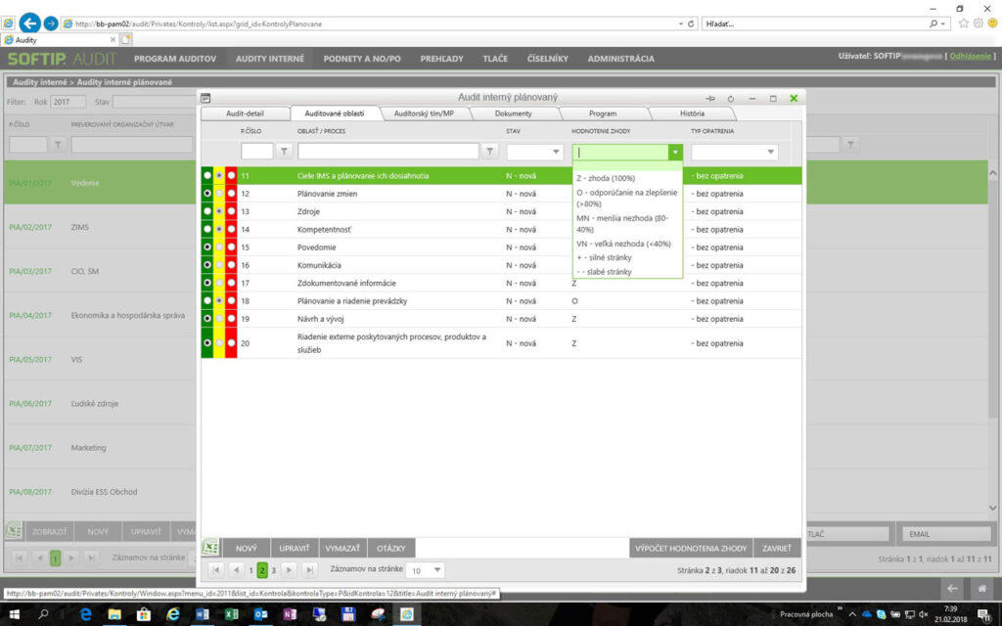Click the home icon at the bottom right
This screenshot has width=1002, height=626.
click(984, 589)
